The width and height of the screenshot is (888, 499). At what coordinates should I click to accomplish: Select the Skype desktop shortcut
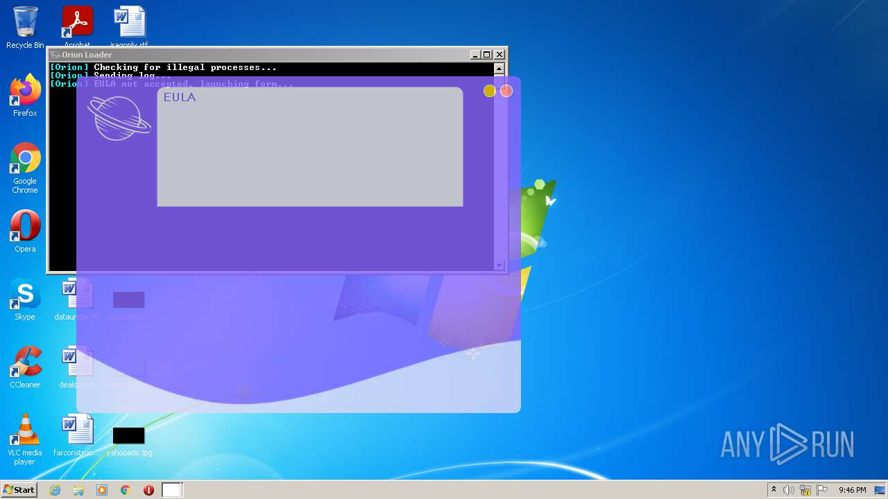click(x=25, y=299)
